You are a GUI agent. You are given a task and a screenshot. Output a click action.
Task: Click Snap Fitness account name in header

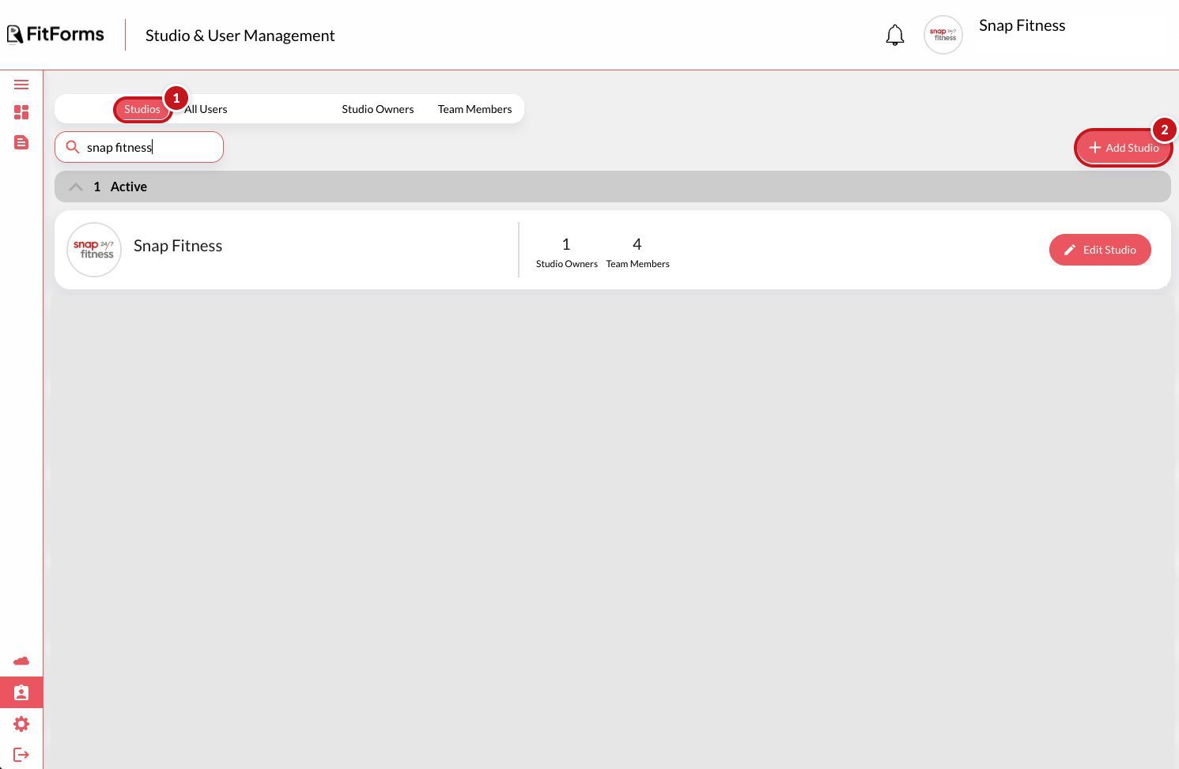click(1022, 25)
